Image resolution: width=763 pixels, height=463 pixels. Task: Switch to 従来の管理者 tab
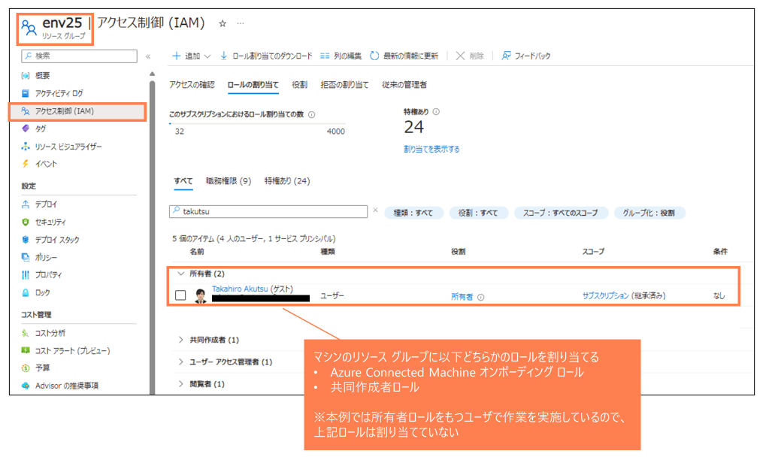[x=404, y=85]
